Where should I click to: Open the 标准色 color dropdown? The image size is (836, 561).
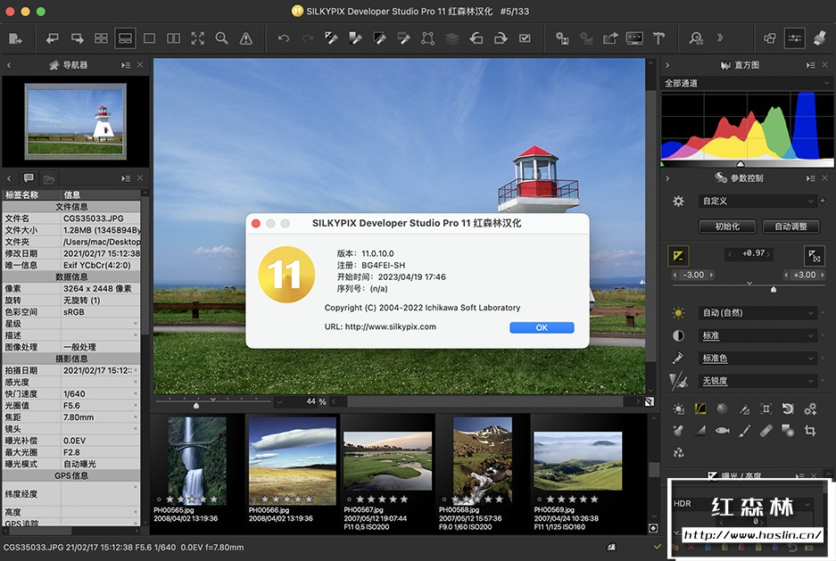point(757,359)
